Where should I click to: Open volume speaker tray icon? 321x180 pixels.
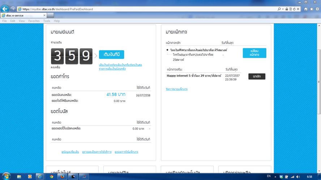click(x=298, y=177)
